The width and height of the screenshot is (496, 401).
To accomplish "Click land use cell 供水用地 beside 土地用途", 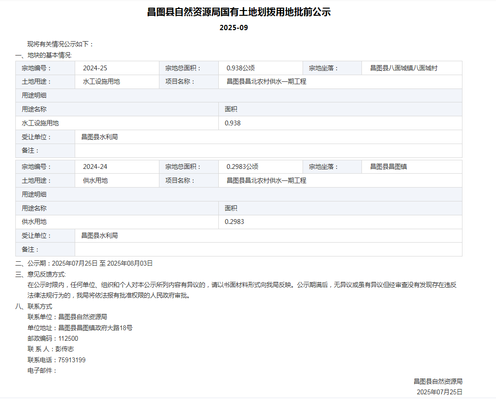I will click(x=95, y=180).
